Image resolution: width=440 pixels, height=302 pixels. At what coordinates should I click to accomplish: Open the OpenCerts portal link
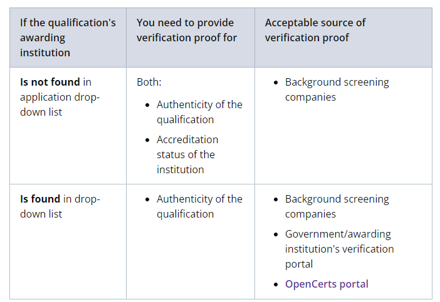point(327,284)
